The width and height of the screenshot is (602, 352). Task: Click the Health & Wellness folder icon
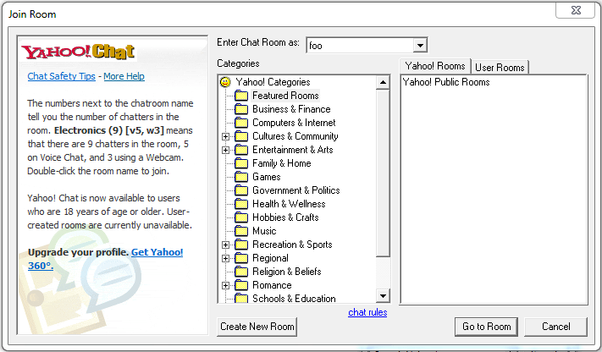[x=241, y=204]
